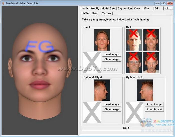Click the right profile example photo

(102, 90)
